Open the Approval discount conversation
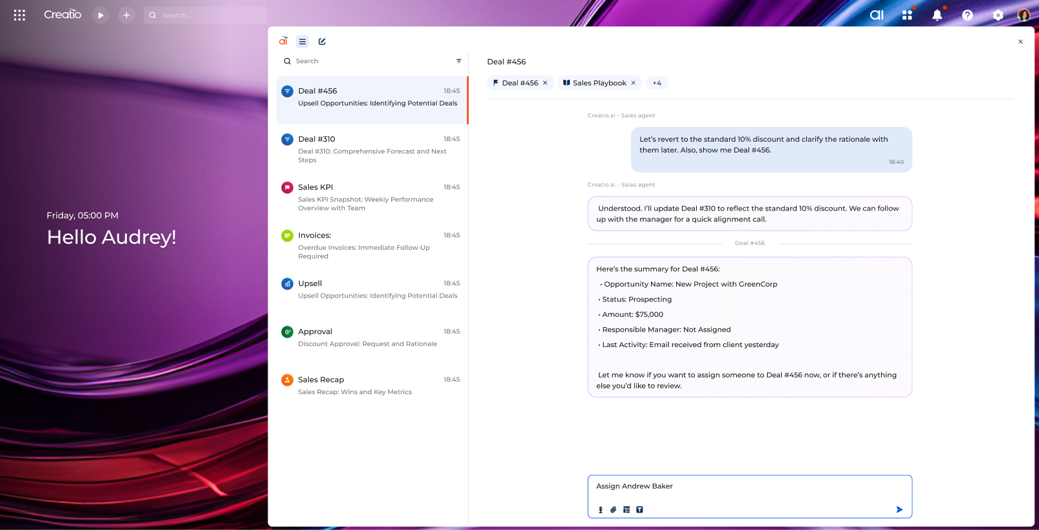Viewport: 1039px width, 530px height. coord(372,337)
